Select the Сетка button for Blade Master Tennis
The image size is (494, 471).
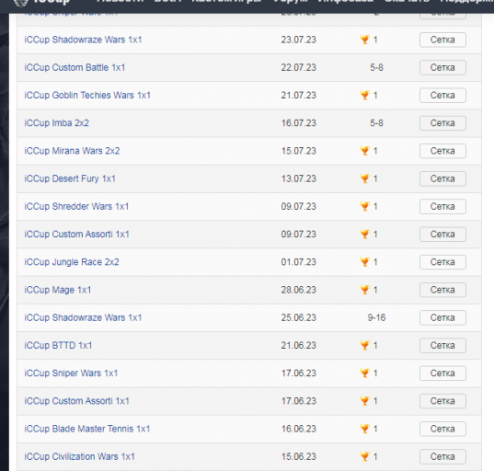(x=442, y=429)
